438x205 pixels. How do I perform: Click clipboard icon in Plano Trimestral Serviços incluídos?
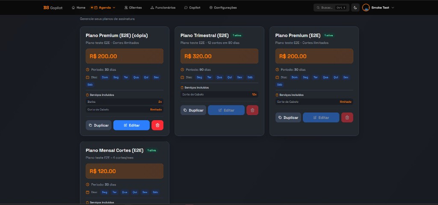point(182,87)
